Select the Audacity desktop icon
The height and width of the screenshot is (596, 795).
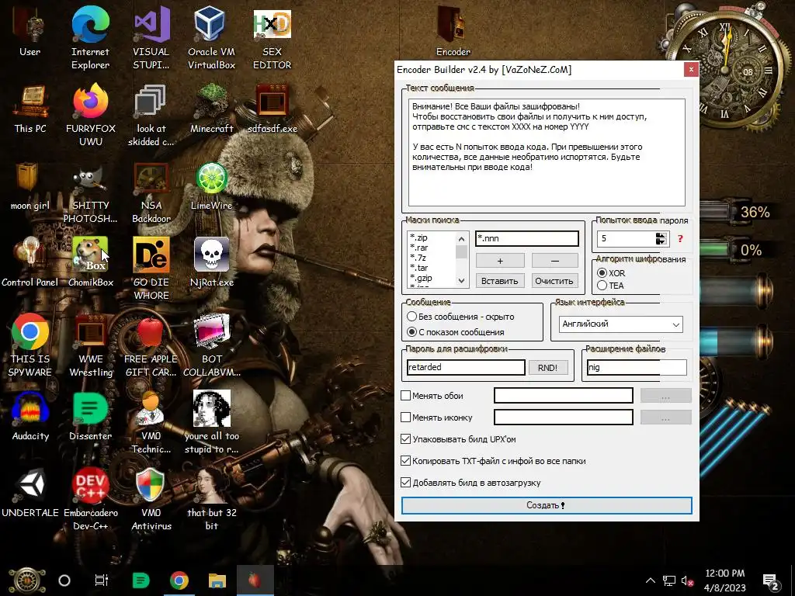point(30,416)
